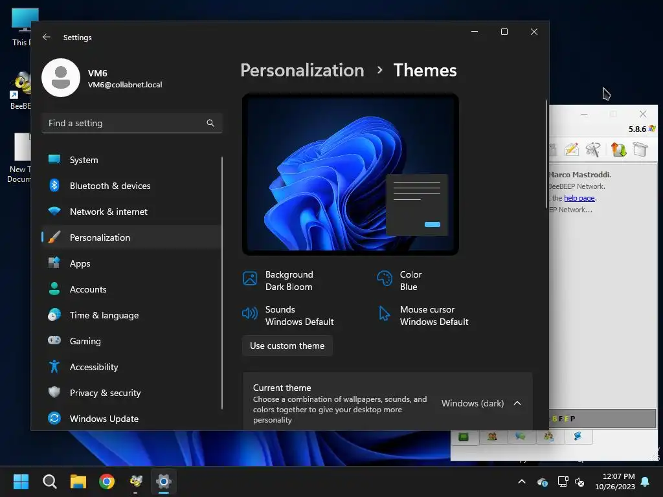The width and height of the screenshot is (663, 497).
Task: Click the VM6@collabnet.local account text
Action: (x=125, y=85)
